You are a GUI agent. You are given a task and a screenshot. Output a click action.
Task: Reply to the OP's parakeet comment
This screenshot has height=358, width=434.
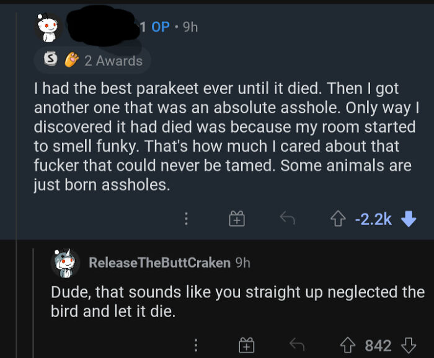click(x=286, y=218)
